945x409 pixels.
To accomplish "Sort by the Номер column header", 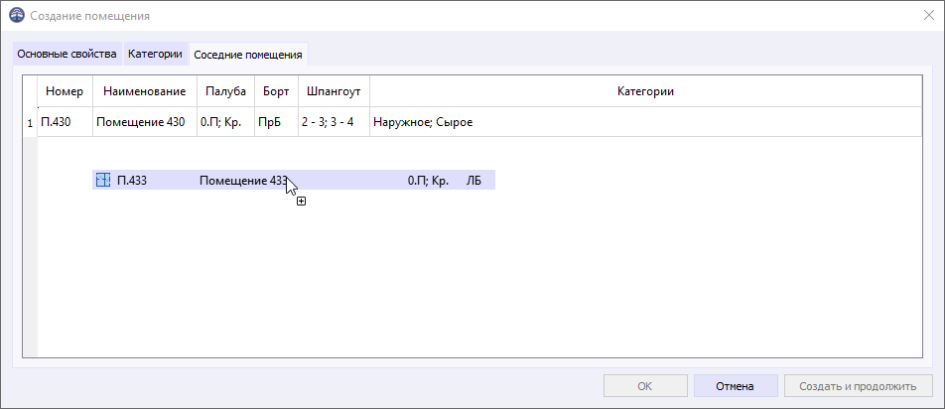I will point(65,91).
